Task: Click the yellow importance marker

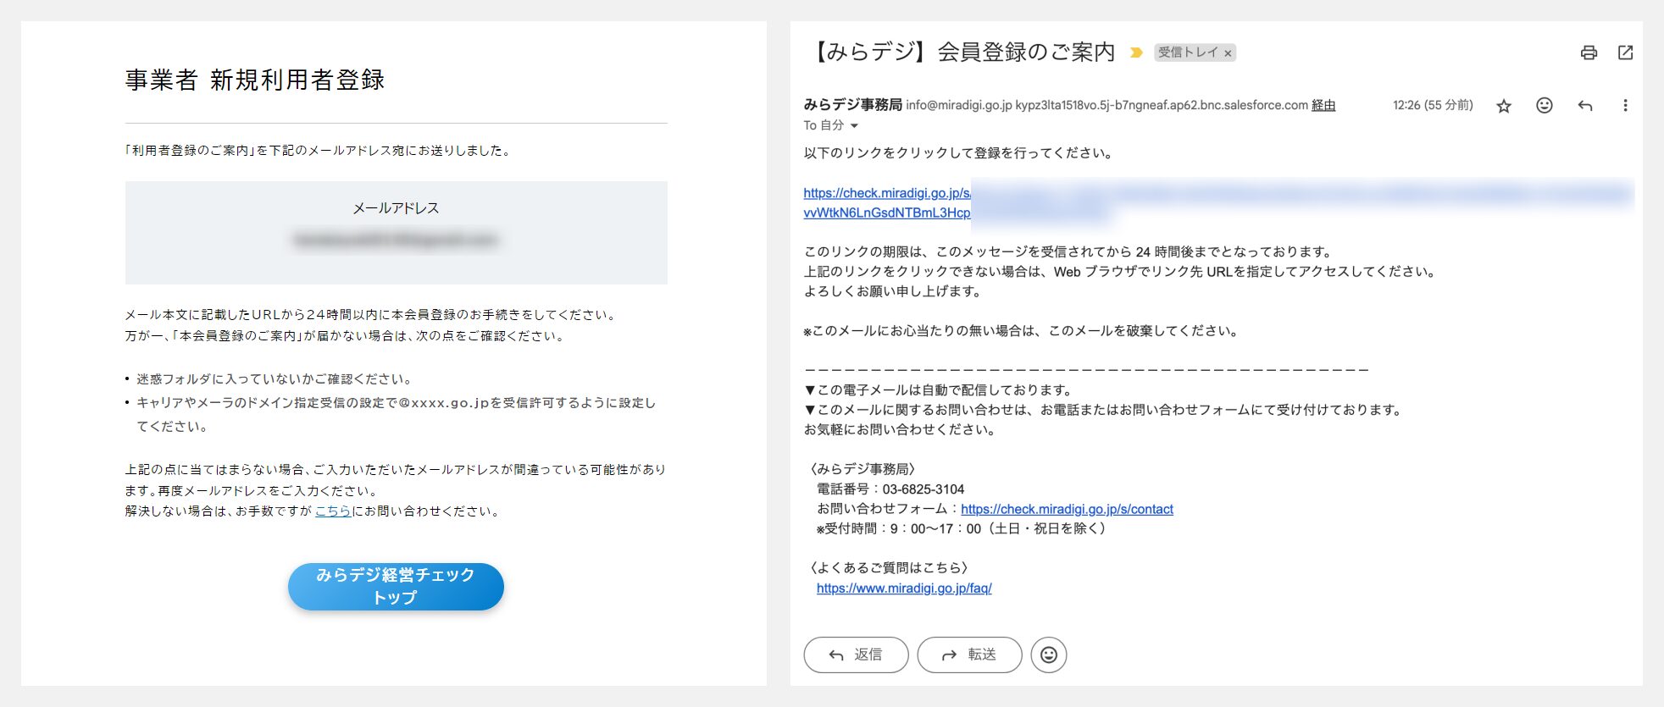Action: click(1136, 52)
